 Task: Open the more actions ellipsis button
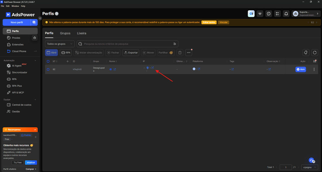[188, 53]
